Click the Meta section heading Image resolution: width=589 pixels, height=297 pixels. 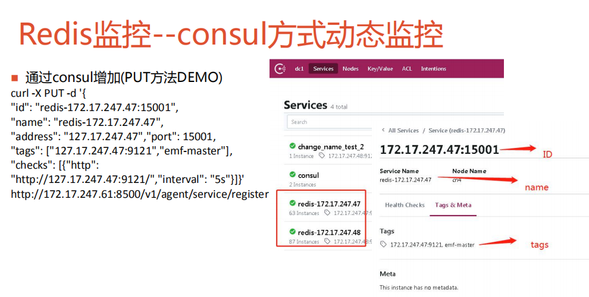click(x=387, y=274)
